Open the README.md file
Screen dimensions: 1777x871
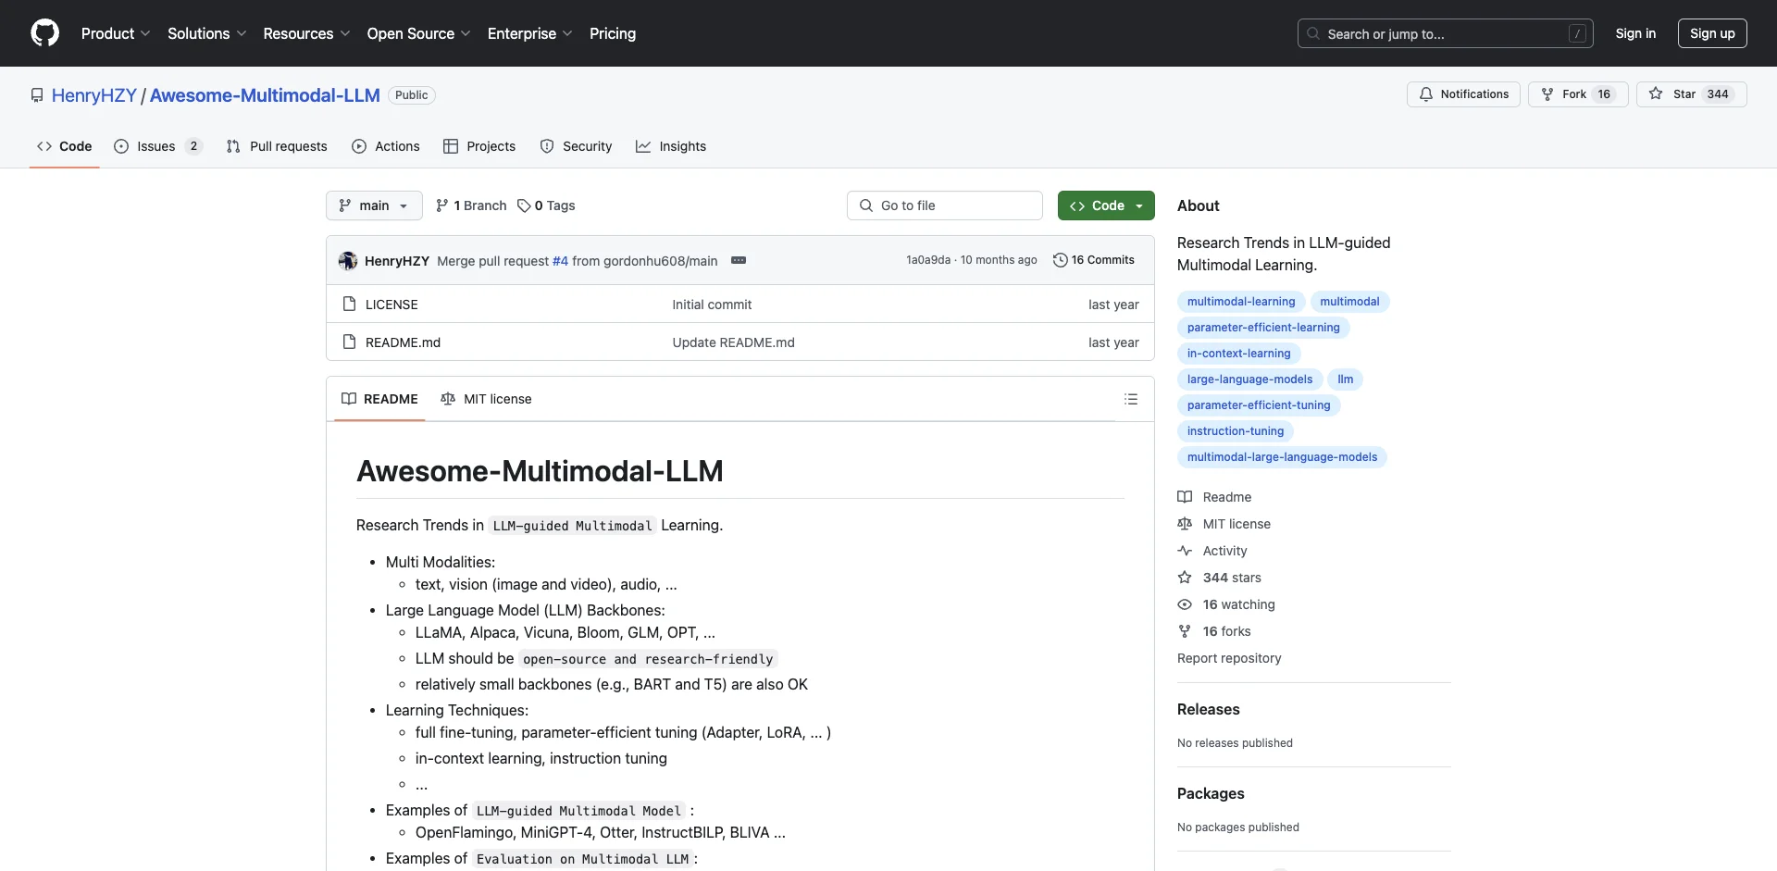403,342
